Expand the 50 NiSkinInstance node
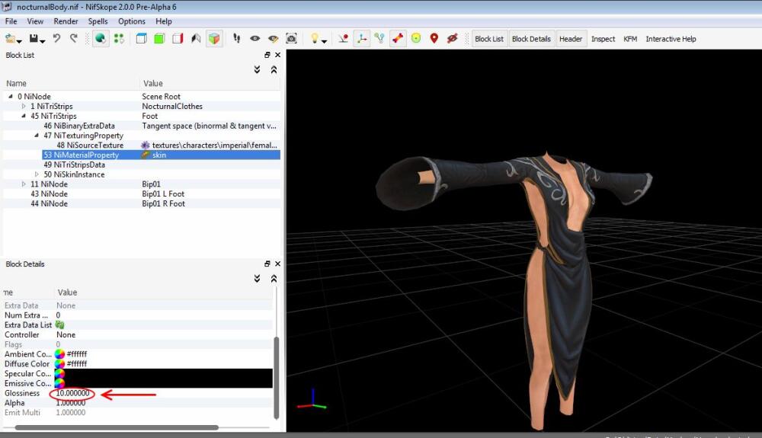Viewport: 762px width, 438px height. coord(37,174)
